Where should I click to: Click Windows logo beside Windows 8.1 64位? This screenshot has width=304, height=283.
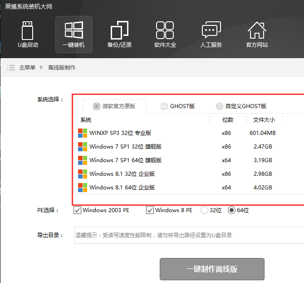[x=83, y=187]
